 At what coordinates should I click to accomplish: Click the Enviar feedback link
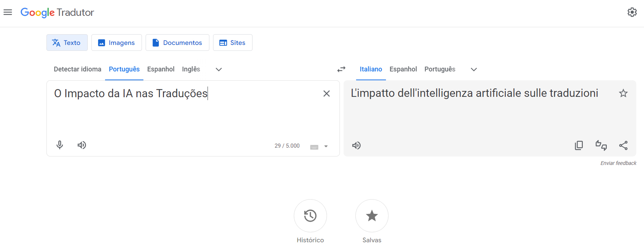[618, 163]
